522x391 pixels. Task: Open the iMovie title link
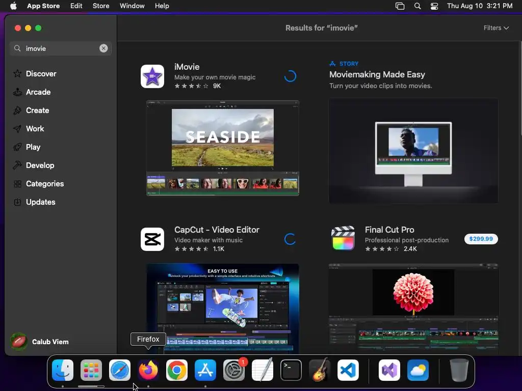[187, 67]
